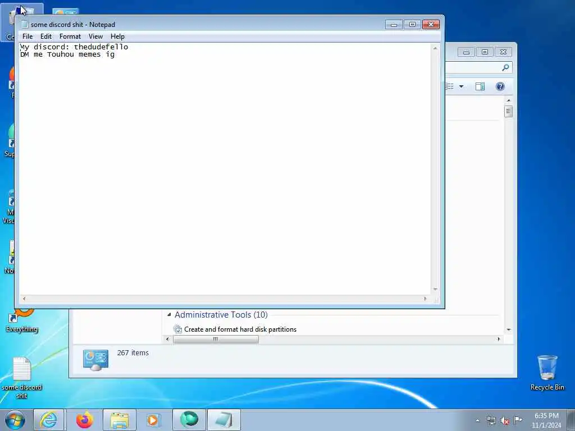Click the Control Panel details pane icon

[x=95, y=360]
